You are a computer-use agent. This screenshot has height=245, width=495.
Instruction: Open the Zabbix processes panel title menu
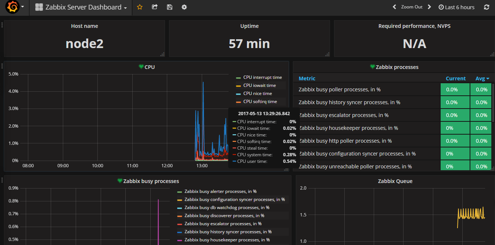(x=397, y=67)
